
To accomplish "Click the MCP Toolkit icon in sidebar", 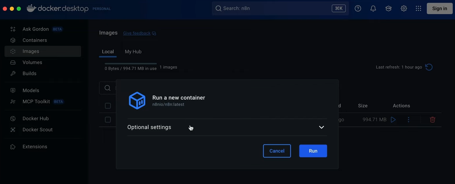I will tap(13, 102).
